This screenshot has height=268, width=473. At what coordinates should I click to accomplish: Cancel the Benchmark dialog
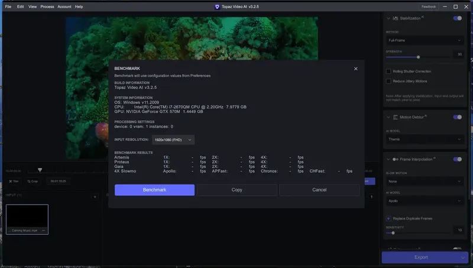coord(319,190)
